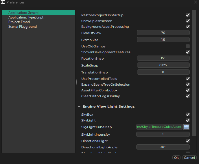Select Application: General in the list

click(24, 13)
